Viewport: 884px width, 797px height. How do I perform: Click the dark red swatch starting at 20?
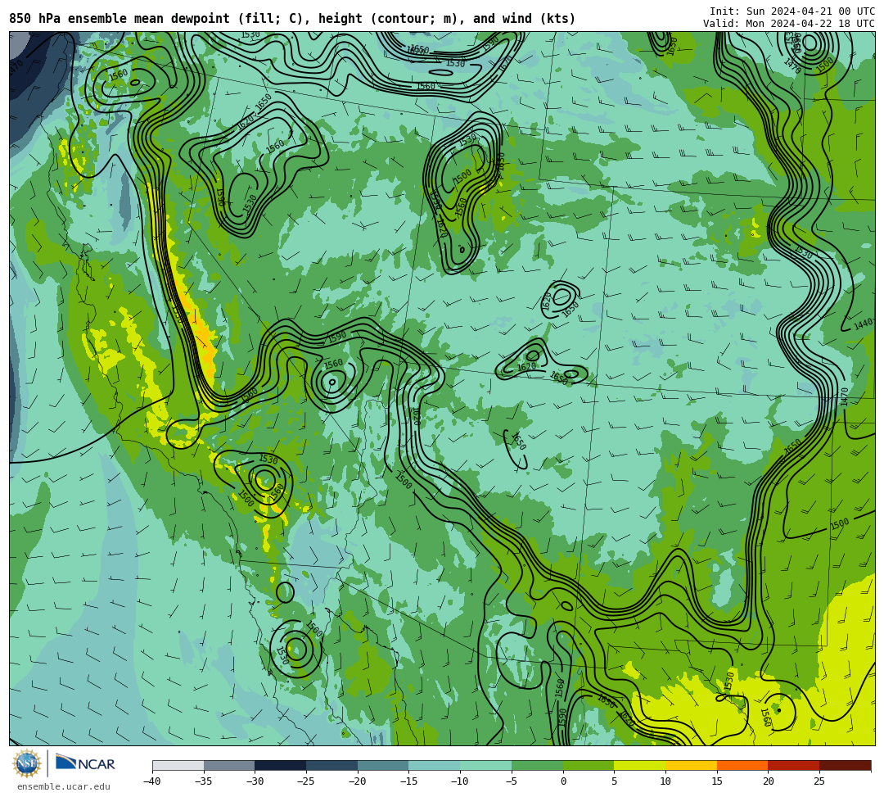(x=794, y=765)
